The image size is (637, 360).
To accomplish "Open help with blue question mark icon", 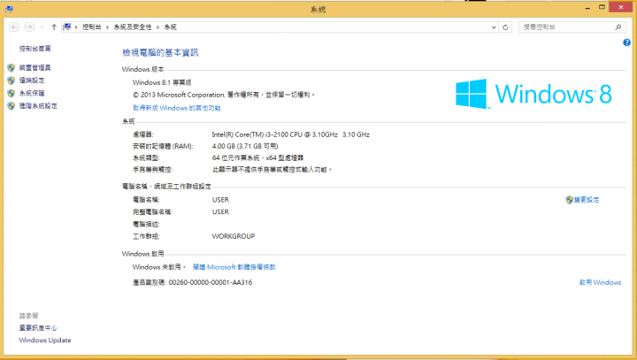I will pos(626,42).
